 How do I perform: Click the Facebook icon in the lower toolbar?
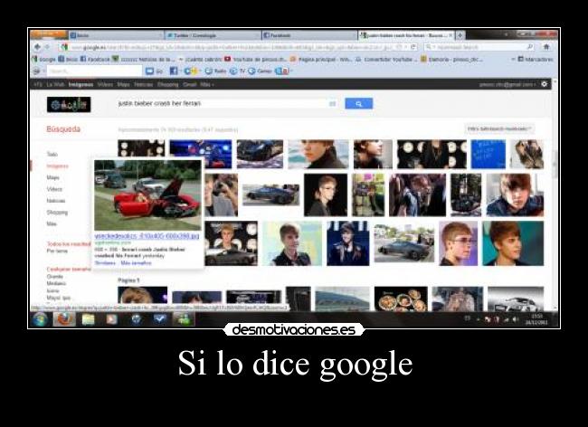coord(174,71)
